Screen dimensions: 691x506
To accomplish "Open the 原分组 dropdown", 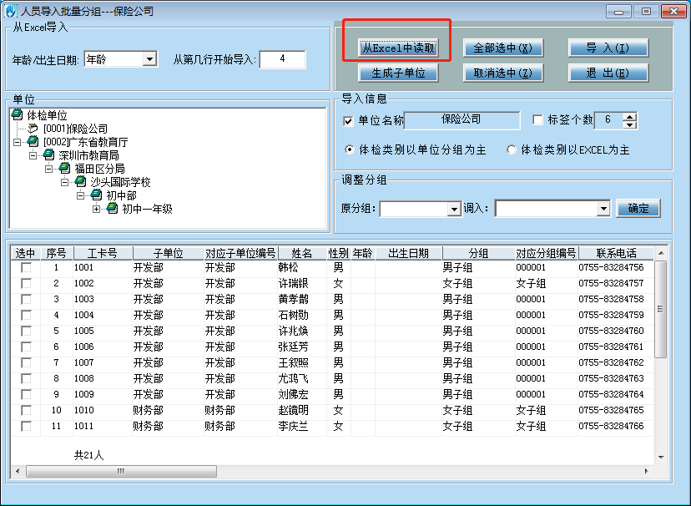I will point(454,210).
